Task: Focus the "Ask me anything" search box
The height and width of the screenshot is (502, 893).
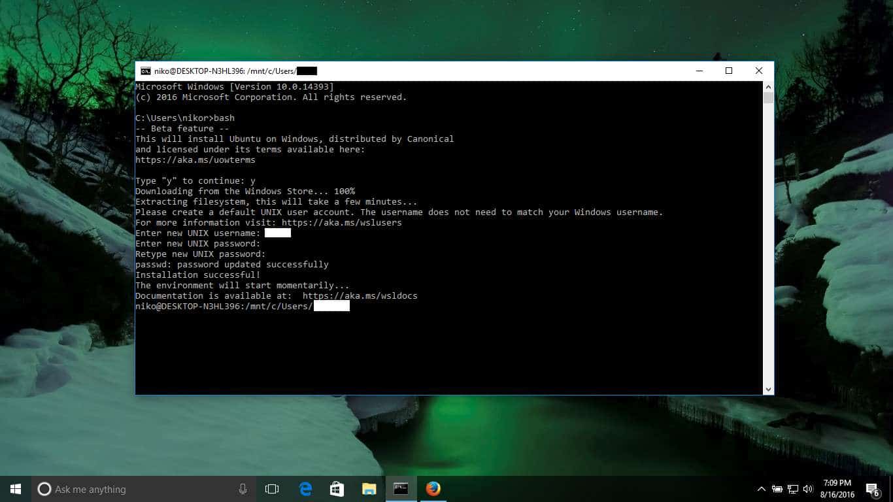Action: [144, 489]
